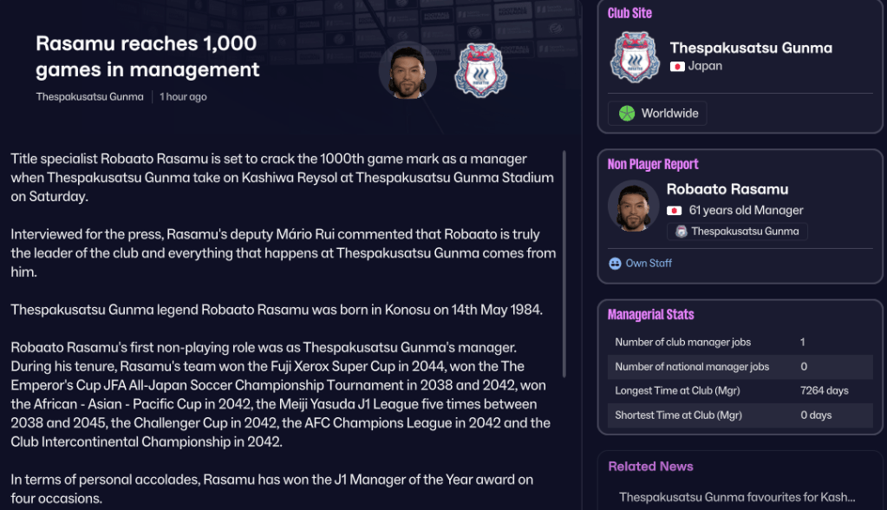The image size is (887, 510).
Task: Click the Japan flag beside 61 years old Manager
Action: point(674,210)
